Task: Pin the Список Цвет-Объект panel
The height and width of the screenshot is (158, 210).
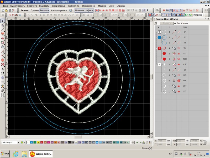Action: [x=206, y=19]
